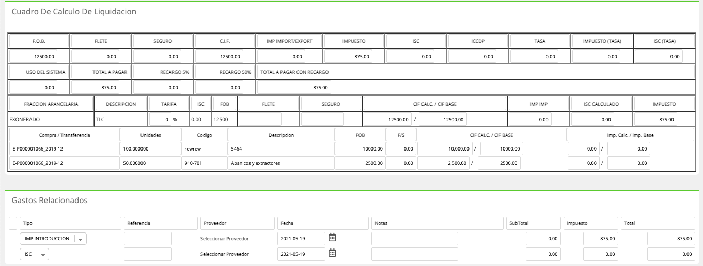Open calendar picker in ISC expense row
The height and width of the screenshot is (266, 703).
click(333, 253)
